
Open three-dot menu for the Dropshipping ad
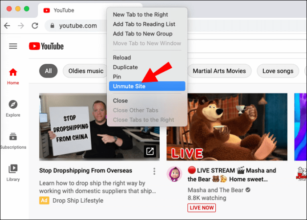154,171
